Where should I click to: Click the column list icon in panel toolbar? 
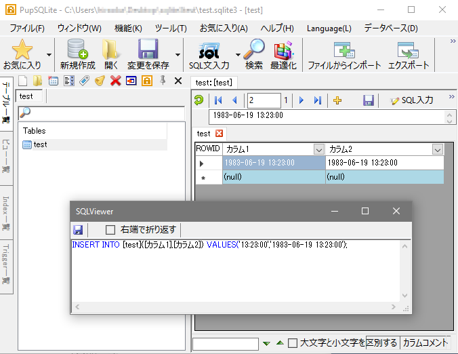coord(69,81)
